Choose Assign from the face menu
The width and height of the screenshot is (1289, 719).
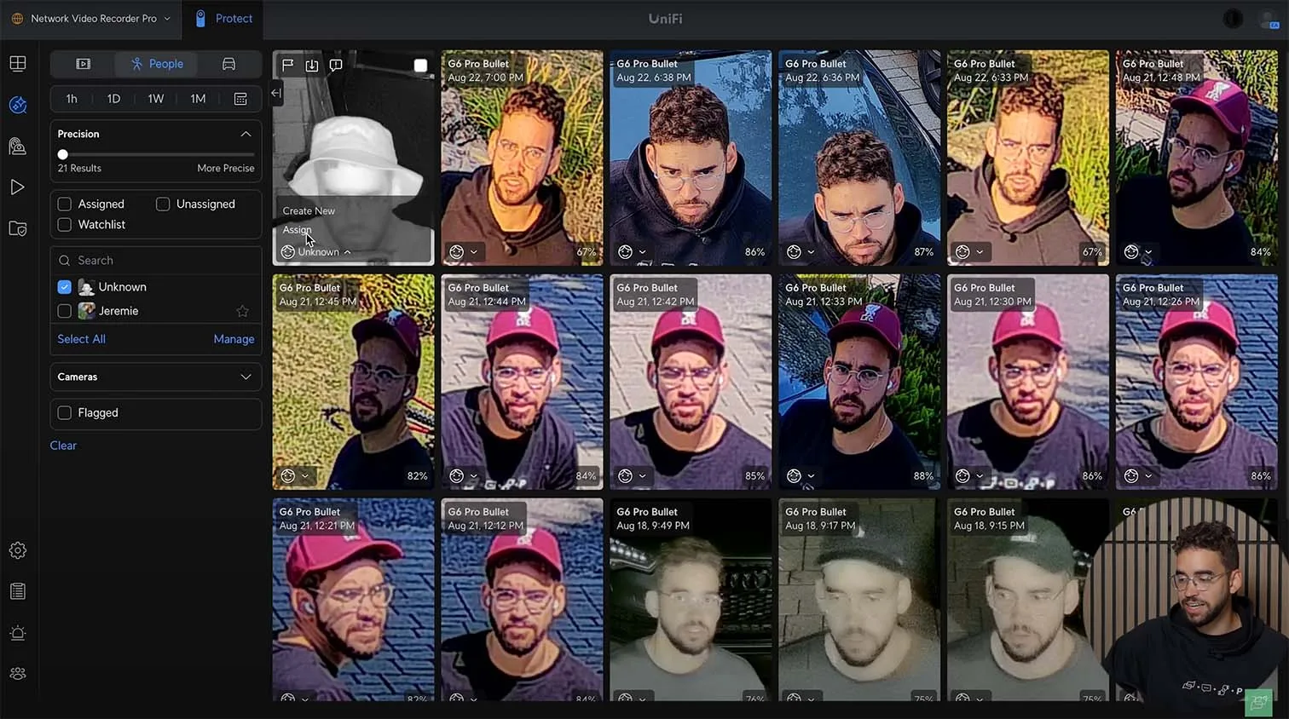(x=297, y=230)
